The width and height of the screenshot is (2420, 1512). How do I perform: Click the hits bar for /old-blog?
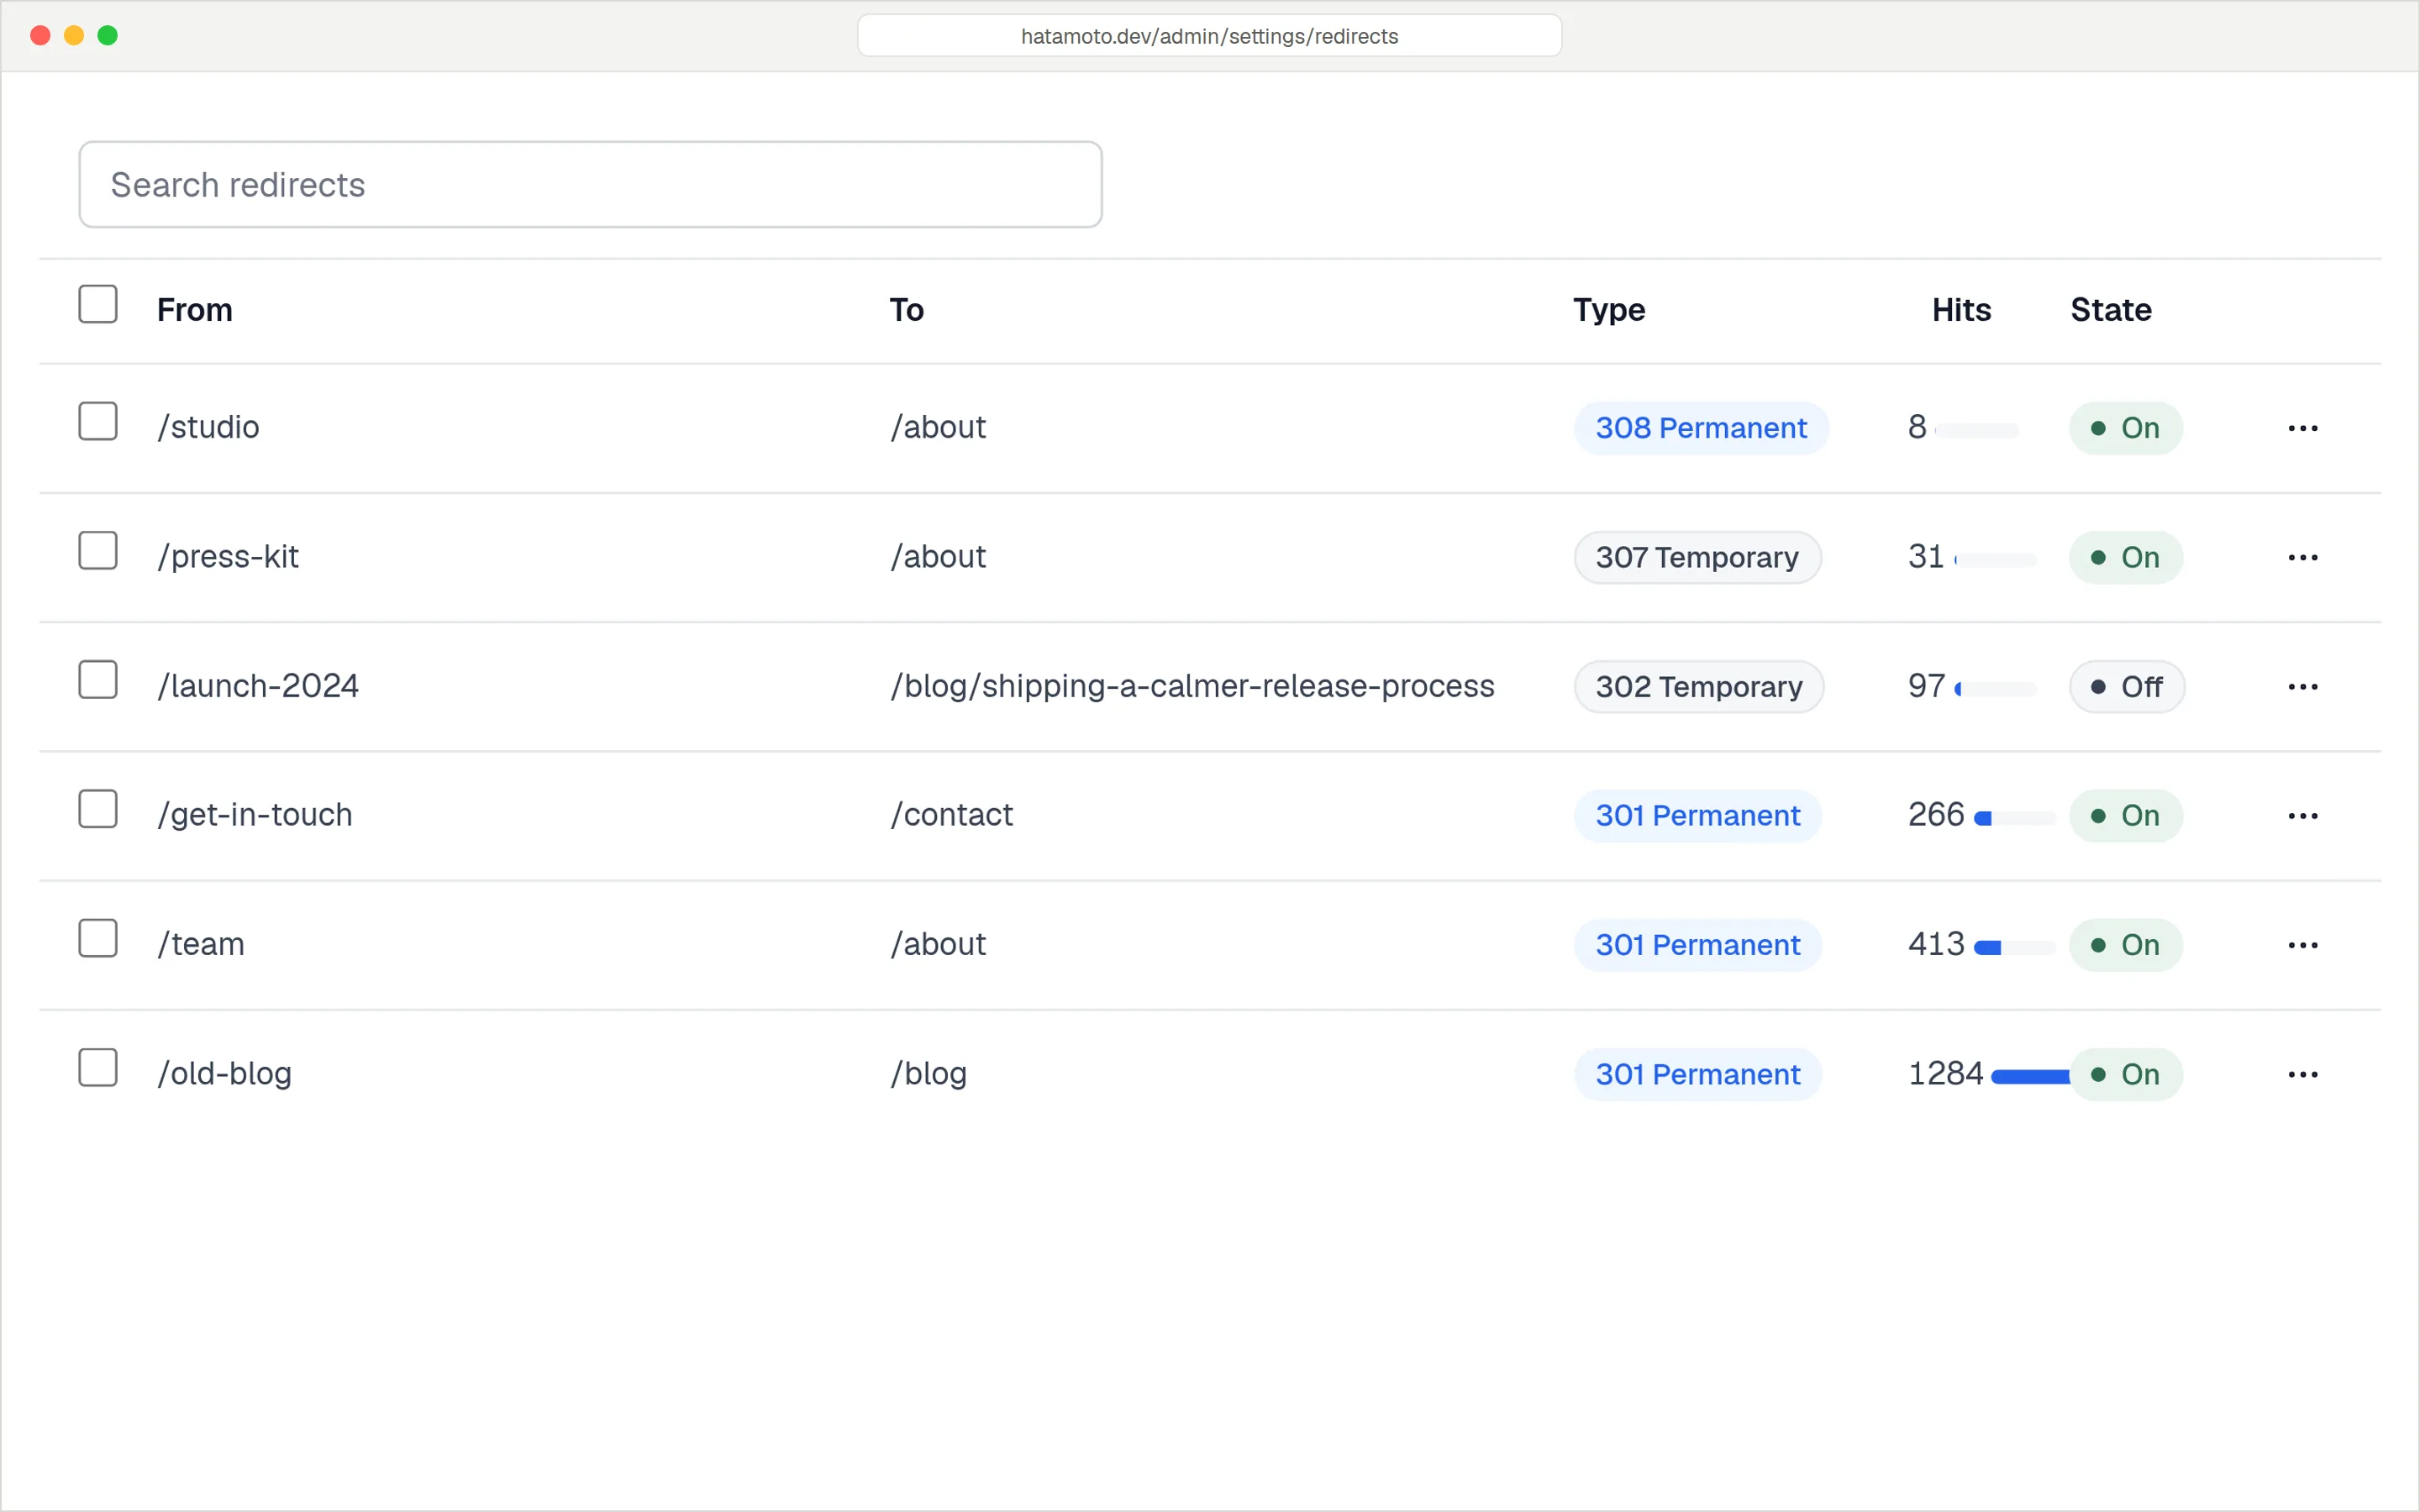tap(2031, 1077)
